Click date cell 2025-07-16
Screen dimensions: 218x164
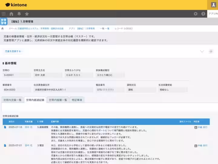point(15,127)
